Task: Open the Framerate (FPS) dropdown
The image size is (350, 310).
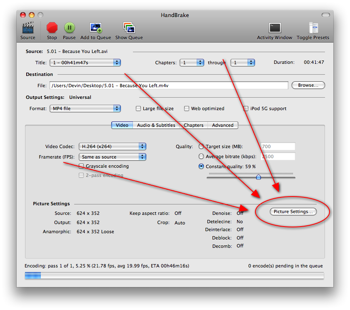Action: pyautogui.click(x=112, y=157)
